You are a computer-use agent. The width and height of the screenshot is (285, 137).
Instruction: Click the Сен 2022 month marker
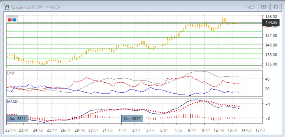(x=132, y=118)
